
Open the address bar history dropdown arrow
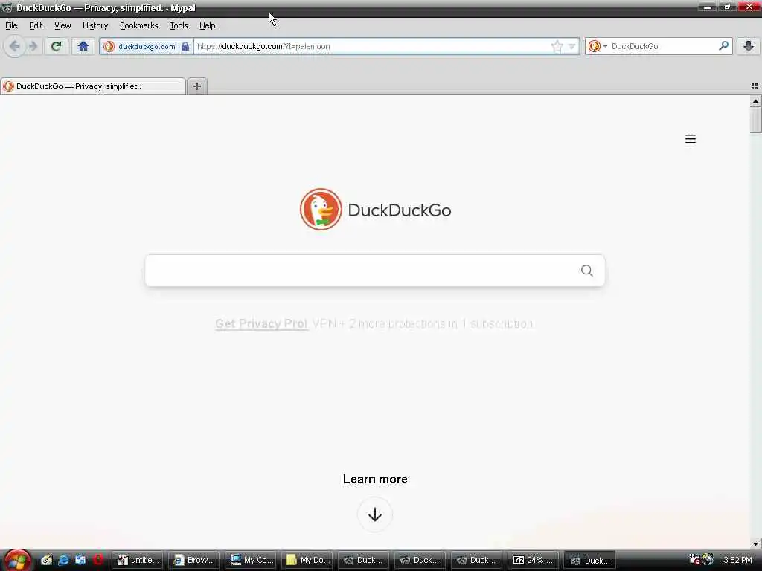tap(572, 46)
